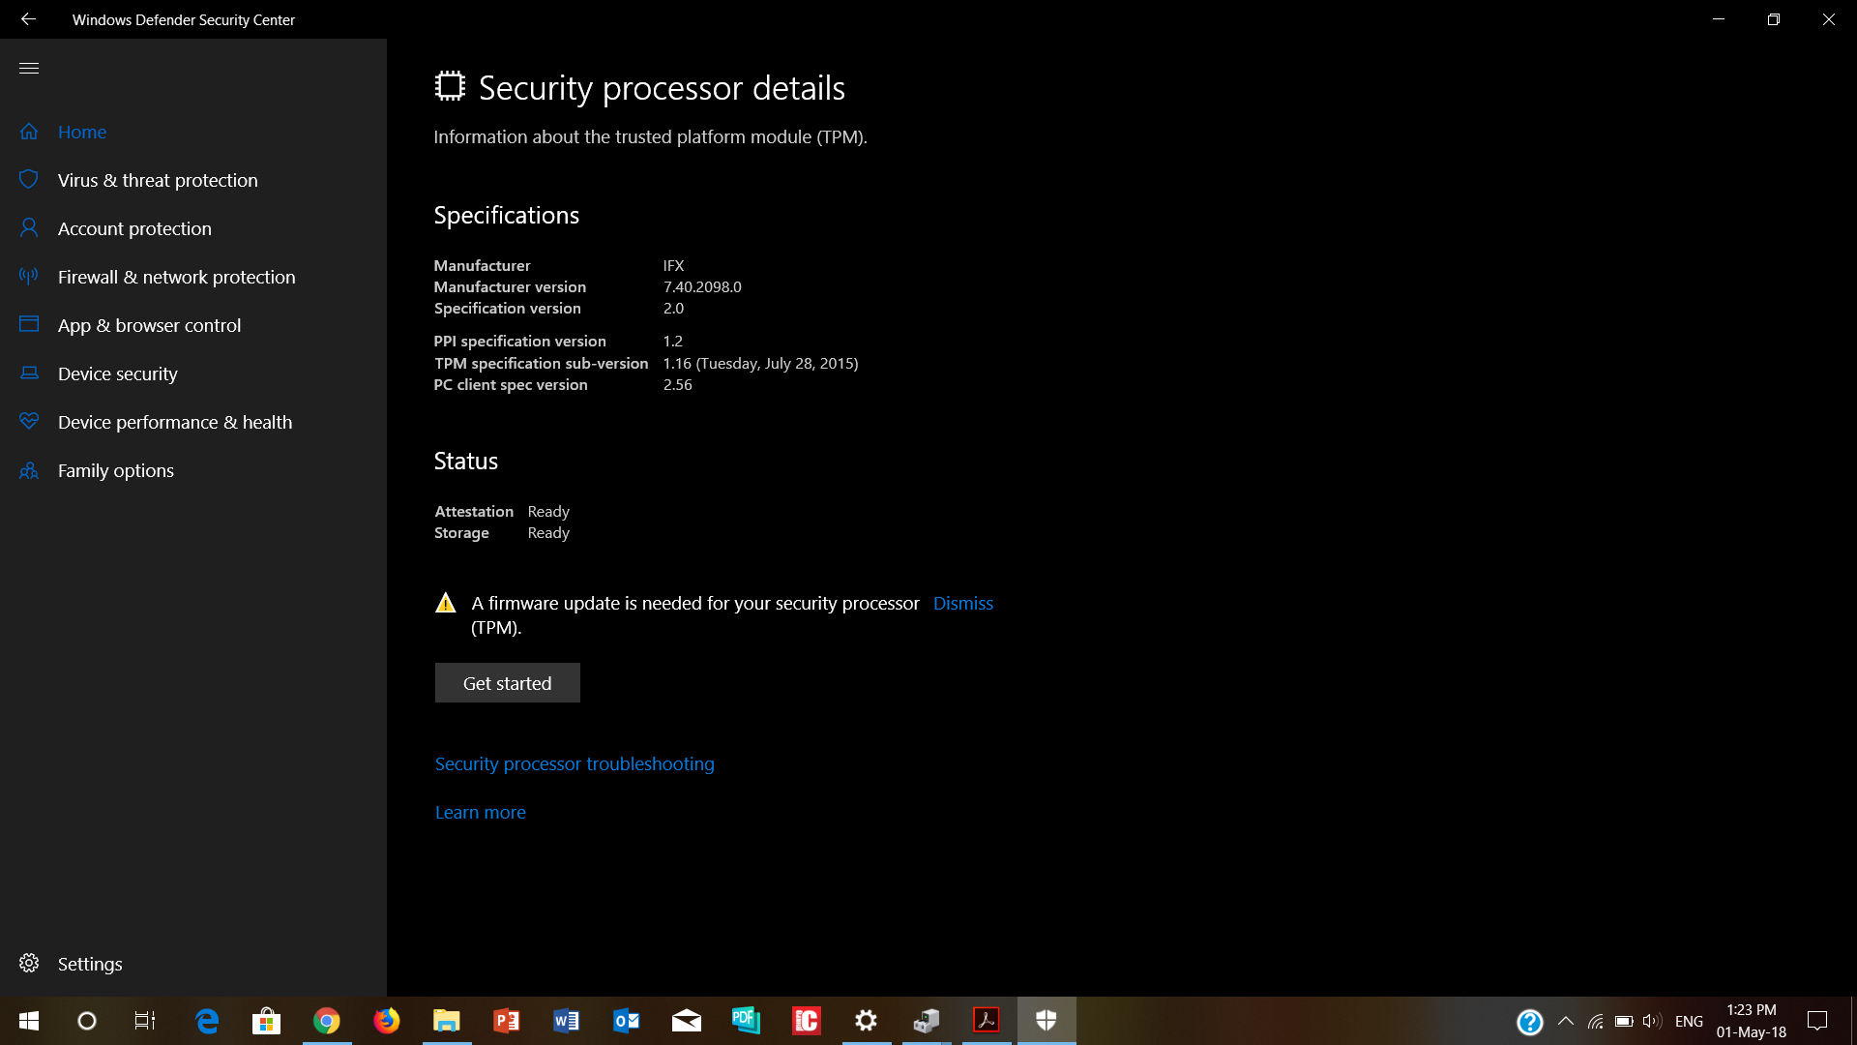Open Outlook from the taskbar
The height and width of the screenshot is (1045, 1857).
click(626, 1021)
